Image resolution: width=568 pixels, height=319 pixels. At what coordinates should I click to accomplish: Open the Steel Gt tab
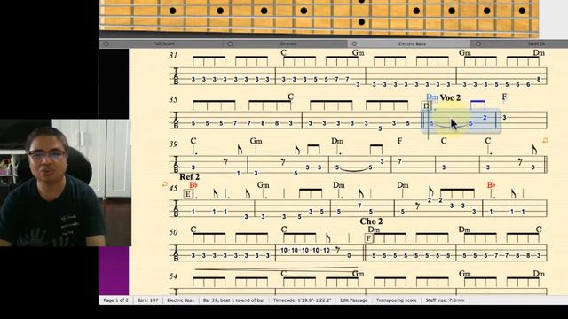[536, 43]
